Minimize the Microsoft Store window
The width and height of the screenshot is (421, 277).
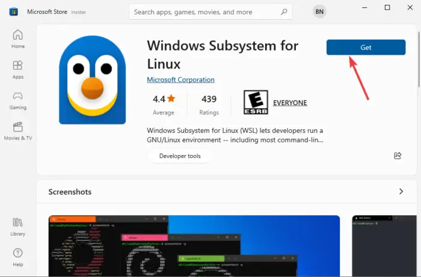pyautogui.click(x=364, y=7)
